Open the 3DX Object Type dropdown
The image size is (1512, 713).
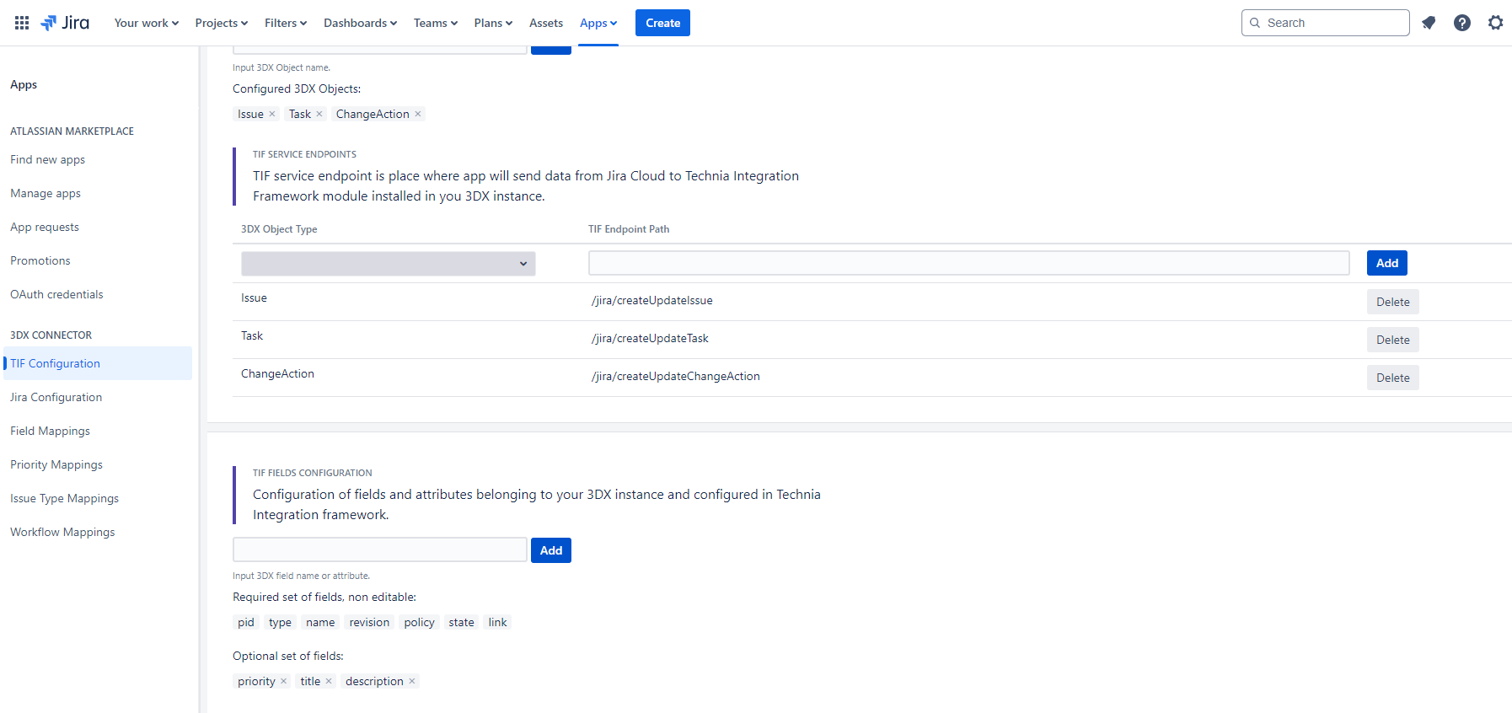click(389, 264)
